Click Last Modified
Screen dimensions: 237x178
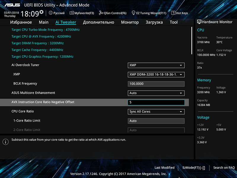pyautogui.click(x=164, y=168)
